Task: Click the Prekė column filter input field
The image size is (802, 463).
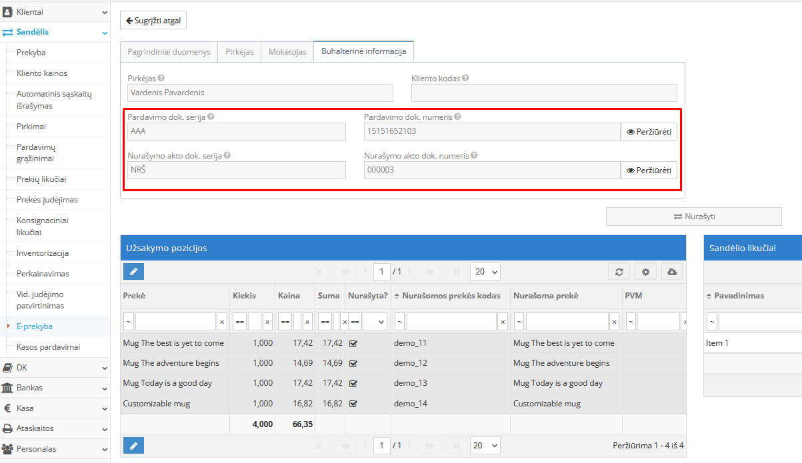Action: tap(175, 322)
